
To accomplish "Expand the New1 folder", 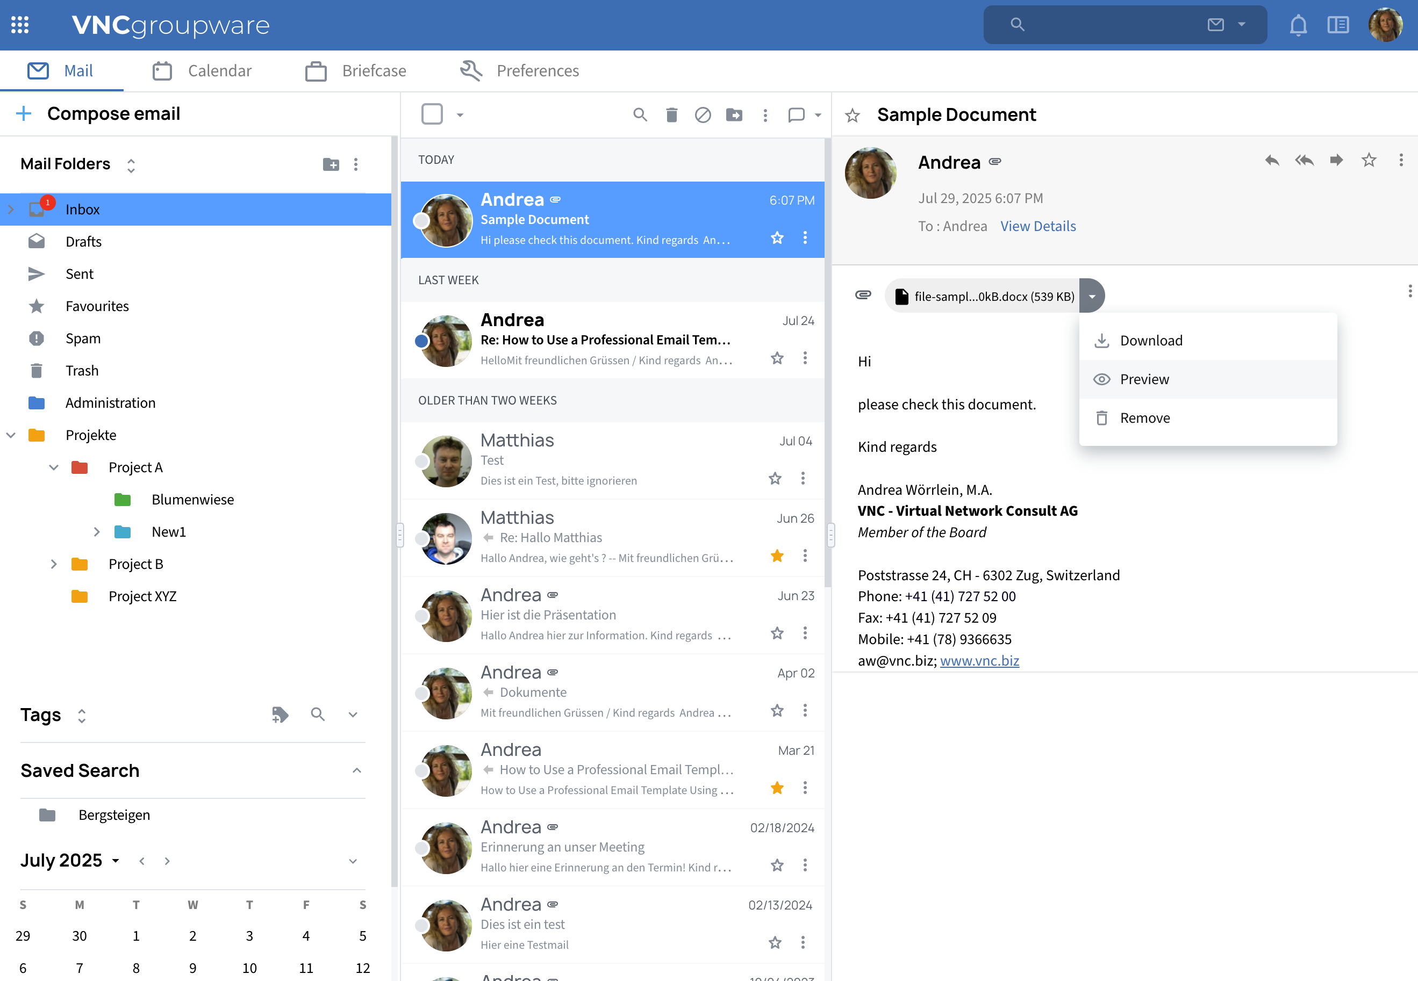I will [97, 532].
